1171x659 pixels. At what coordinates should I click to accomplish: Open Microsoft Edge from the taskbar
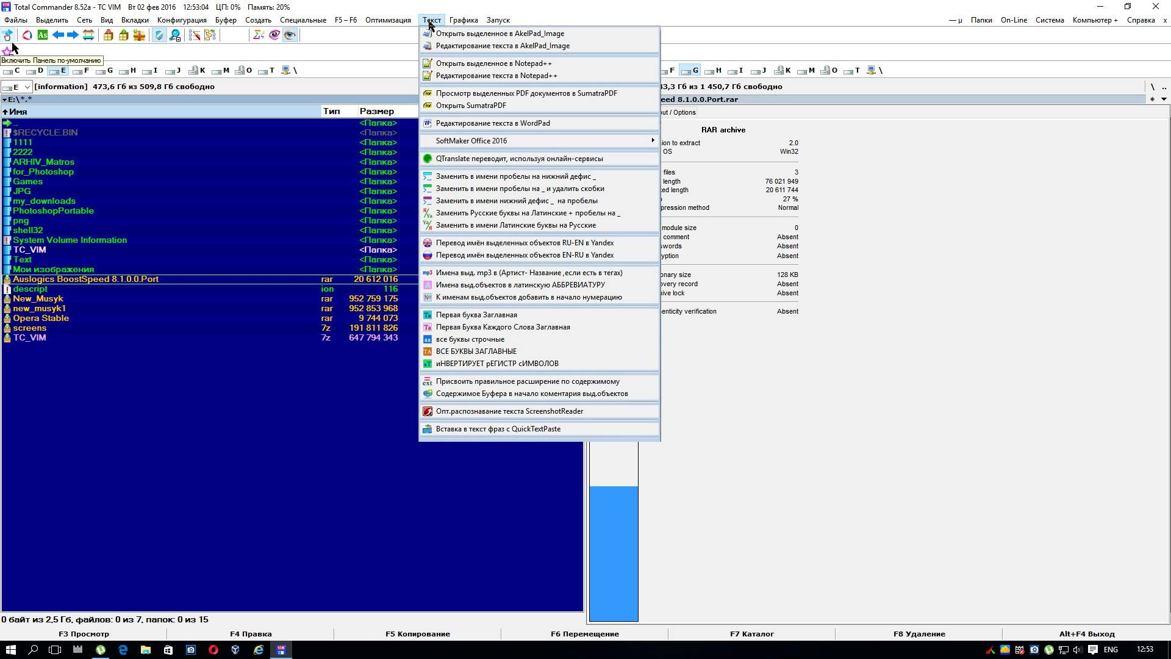pos(123,650)
